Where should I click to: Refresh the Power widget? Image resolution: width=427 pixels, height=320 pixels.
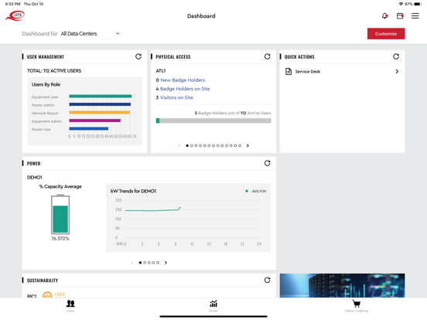[x=267, y=163]
